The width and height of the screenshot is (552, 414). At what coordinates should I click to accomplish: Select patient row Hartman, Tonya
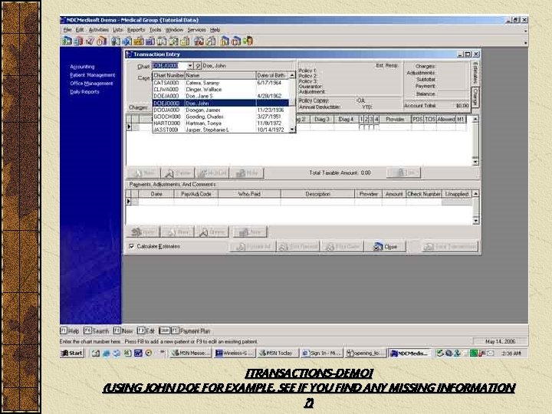(220, 123)
